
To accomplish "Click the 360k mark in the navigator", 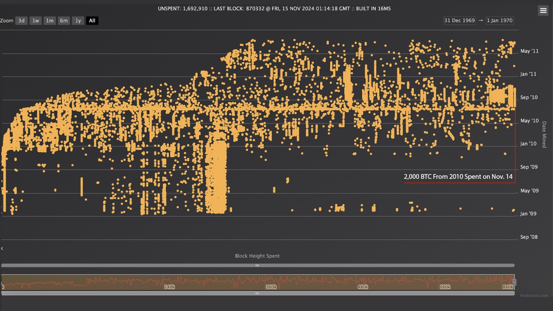I will tap(271, 287).
